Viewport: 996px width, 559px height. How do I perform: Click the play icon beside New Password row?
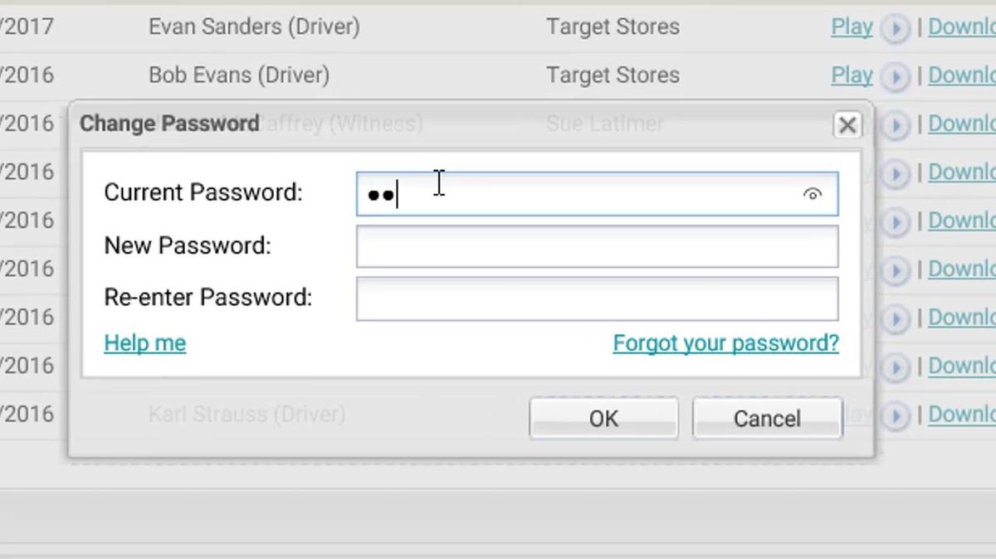point(895,221)
